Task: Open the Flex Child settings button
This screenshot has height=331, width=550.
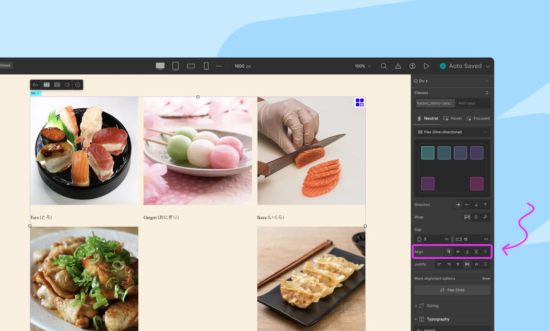Action: coord(452,290)
